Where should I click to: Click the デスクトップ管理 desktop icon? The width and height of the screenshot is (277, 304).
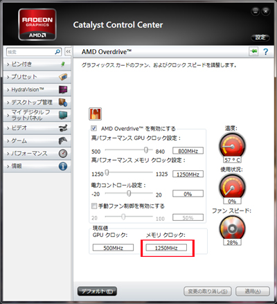(63, 102)
